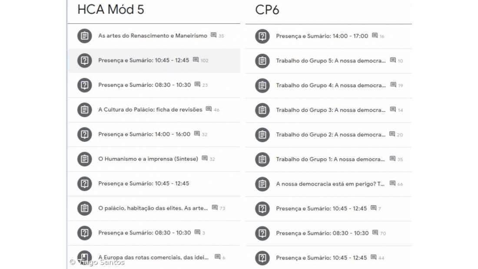This screenshot has width=478, height=269.
Task: Click the assignment icon for "Trabalho do Grupo 5"
Action: [262, 61]
